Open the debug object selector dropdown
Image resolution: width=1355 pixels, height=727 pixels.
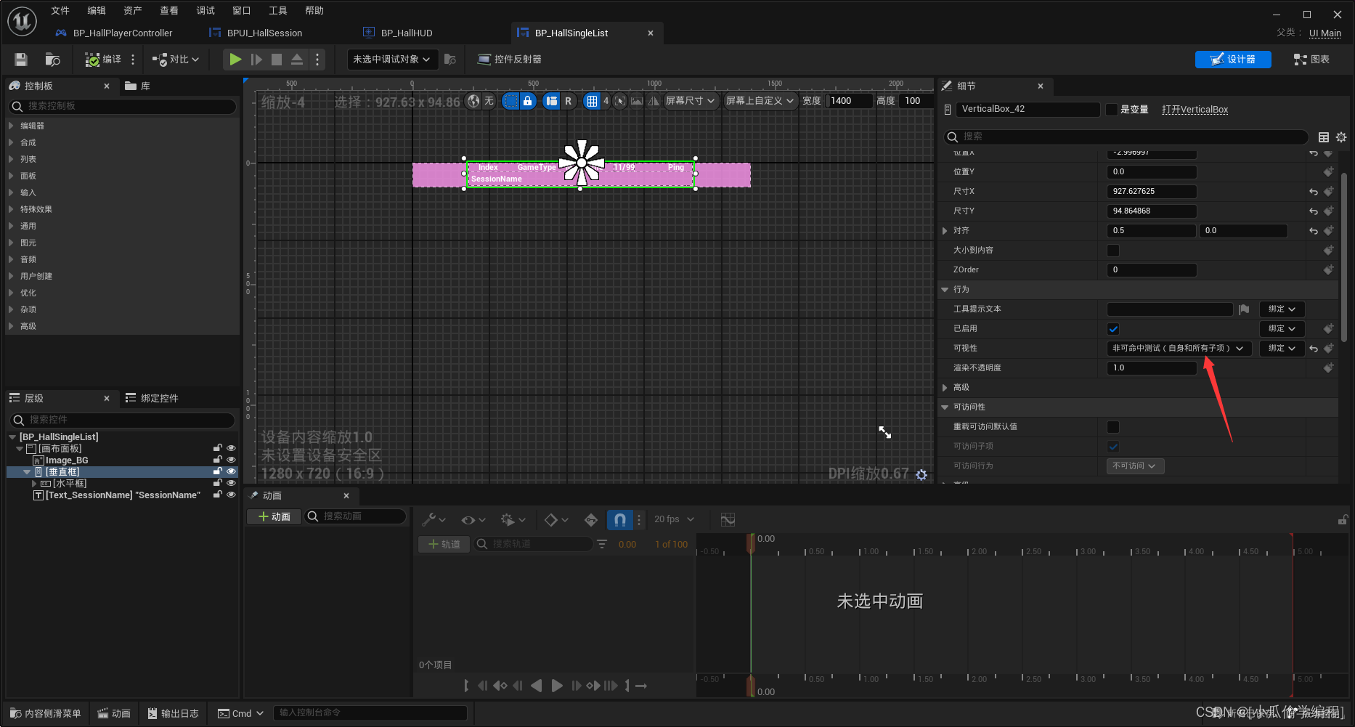point(392,60)
